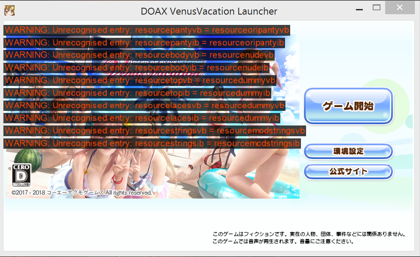The height and width of the screenshot is (257, 420).
Task: Close the DOAX VenusVacation Launcher
Action: pos(400,7)
